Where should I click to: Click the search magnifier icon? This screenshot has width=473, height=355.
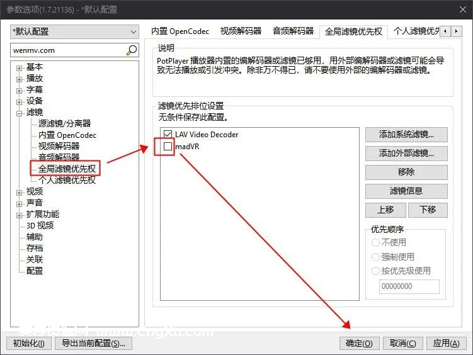point(132,50)
